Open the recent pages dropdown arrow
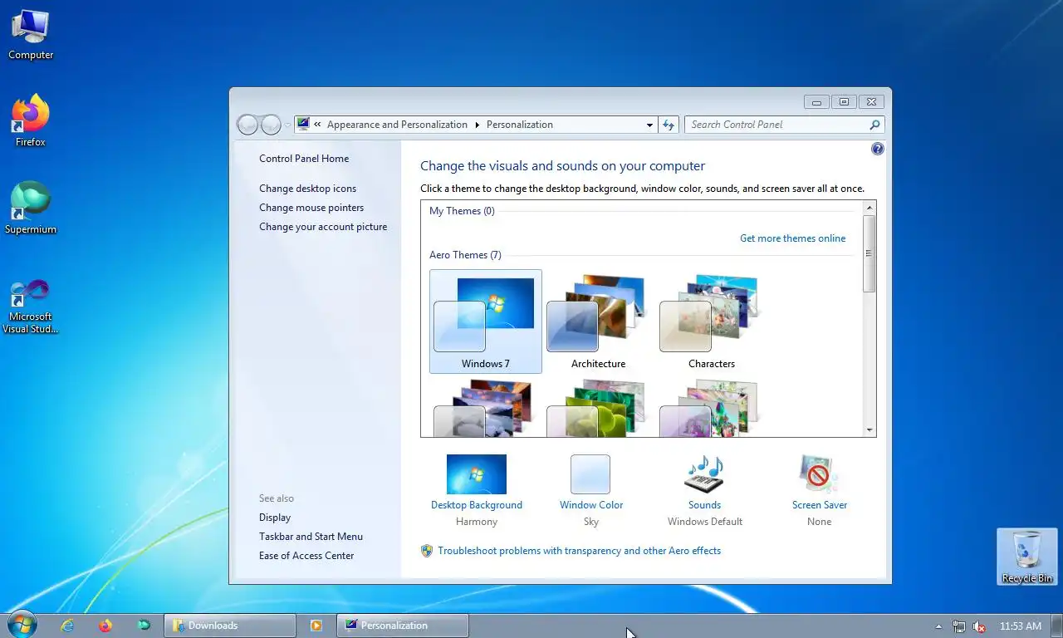The image size is (1063, 638). tap(288, 125)
